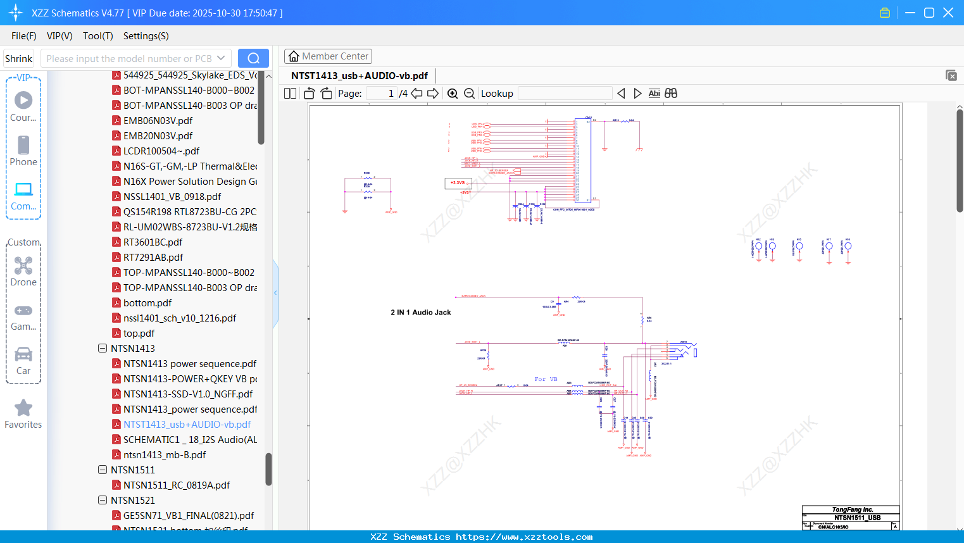This screenshot has height=543, width=964.
Task: Click the Lookup text input field
Action: point(565,94)
